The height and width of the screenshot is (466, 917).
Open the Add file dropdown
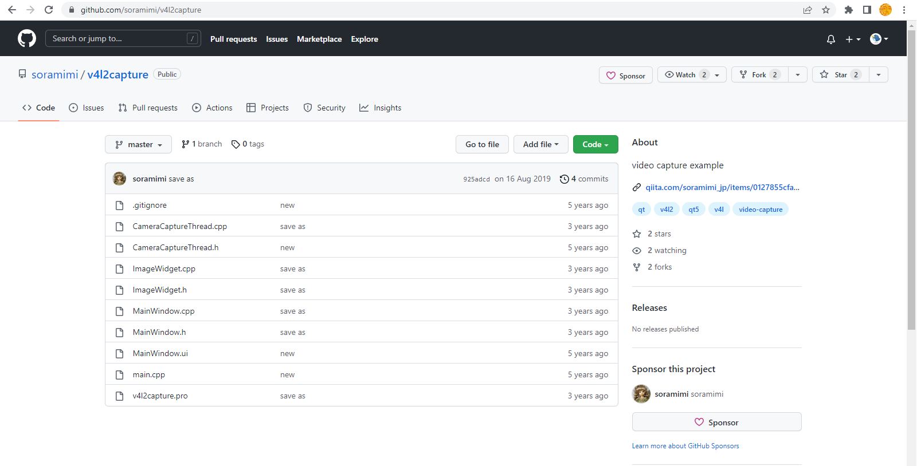click(x=540, y=144)
